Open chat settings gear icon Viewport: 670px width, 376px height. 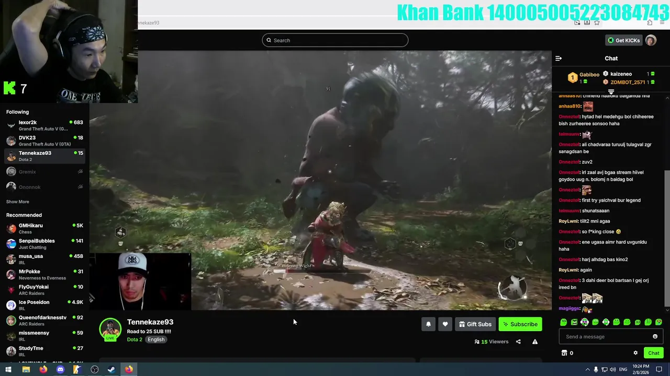click(x=635, y=353)
